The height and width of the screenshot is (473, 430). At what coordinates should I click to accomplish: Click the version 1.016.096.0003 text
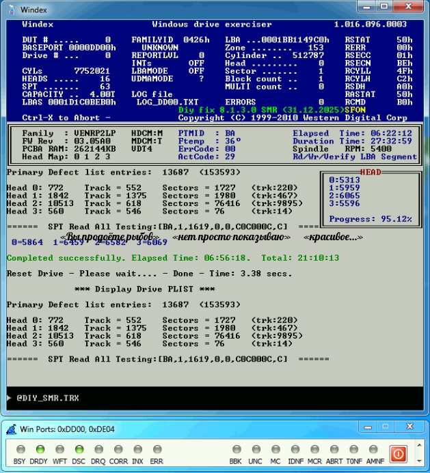pyautogui.click(x=371, y=24)
